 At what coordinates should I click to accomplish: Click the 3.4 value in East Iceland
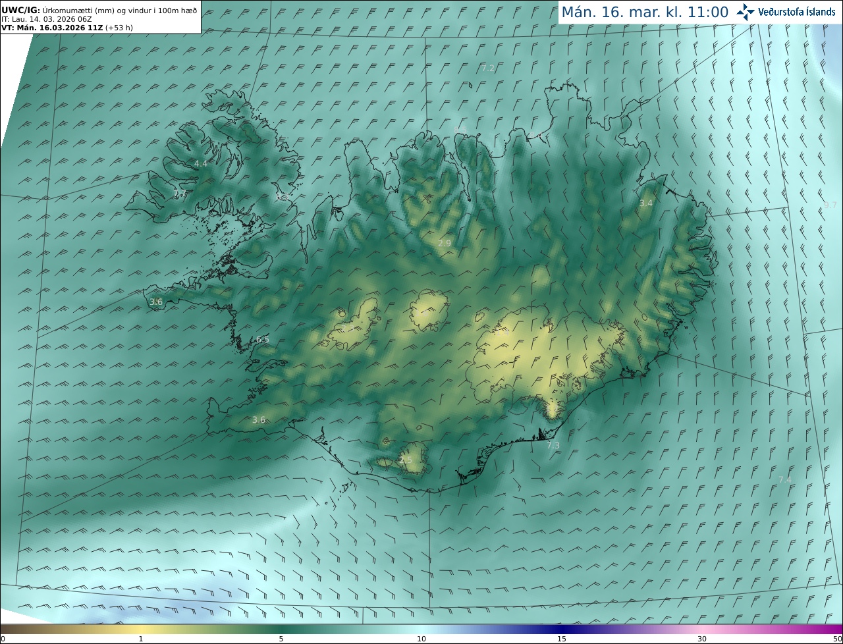click(x=646, y=203)
